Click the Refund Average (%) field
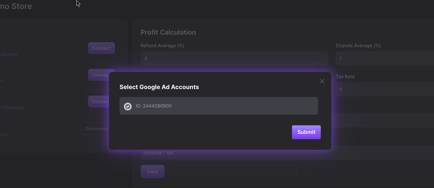The height and width of the screenshot is (188, 434). (x=234, y=58)
